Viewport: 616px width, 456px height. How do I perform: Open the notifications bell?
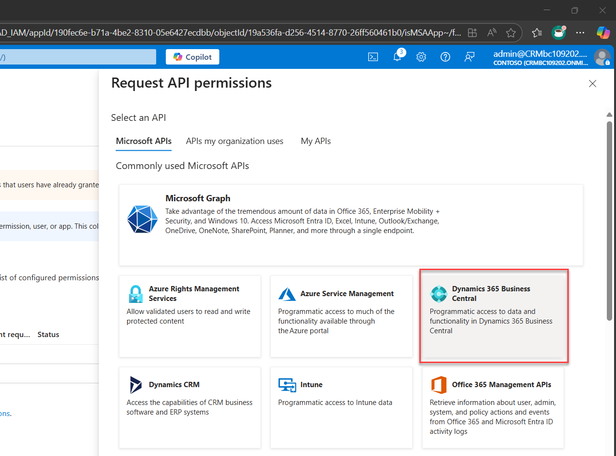398,56
